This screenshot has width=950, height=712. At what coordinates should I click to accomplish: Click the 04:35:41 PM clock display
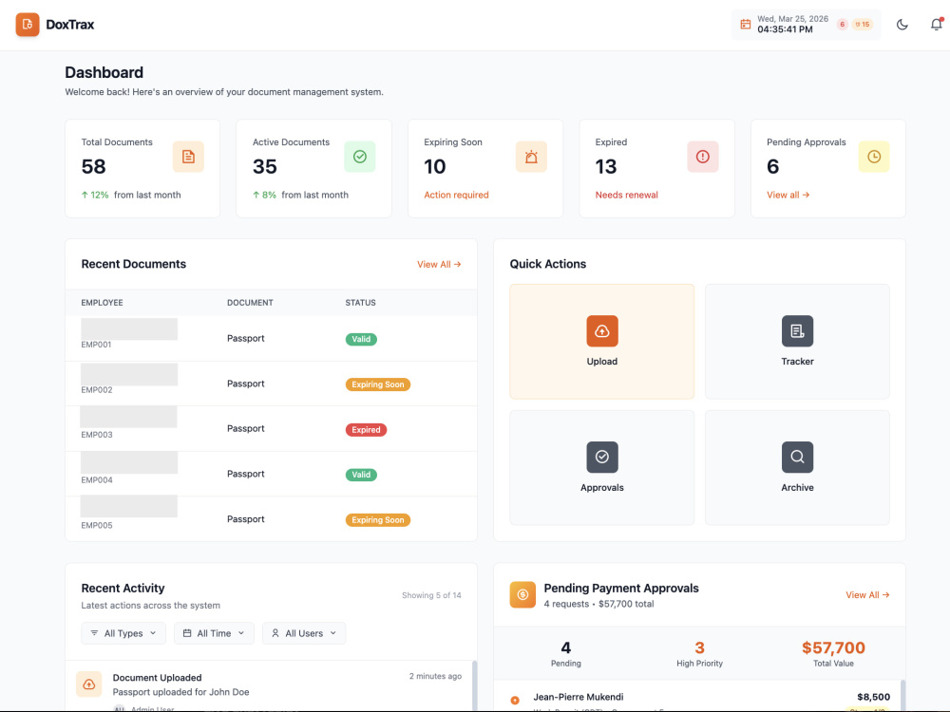pos(786,29)
